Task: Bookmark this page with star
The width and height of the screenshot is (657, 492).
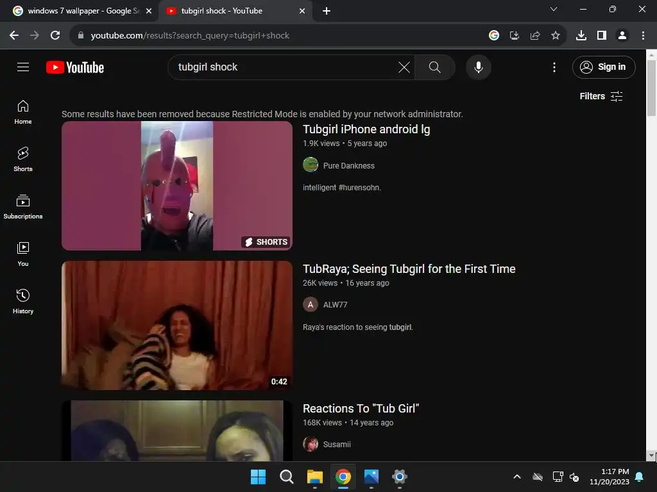Action: tap(556, 36)
